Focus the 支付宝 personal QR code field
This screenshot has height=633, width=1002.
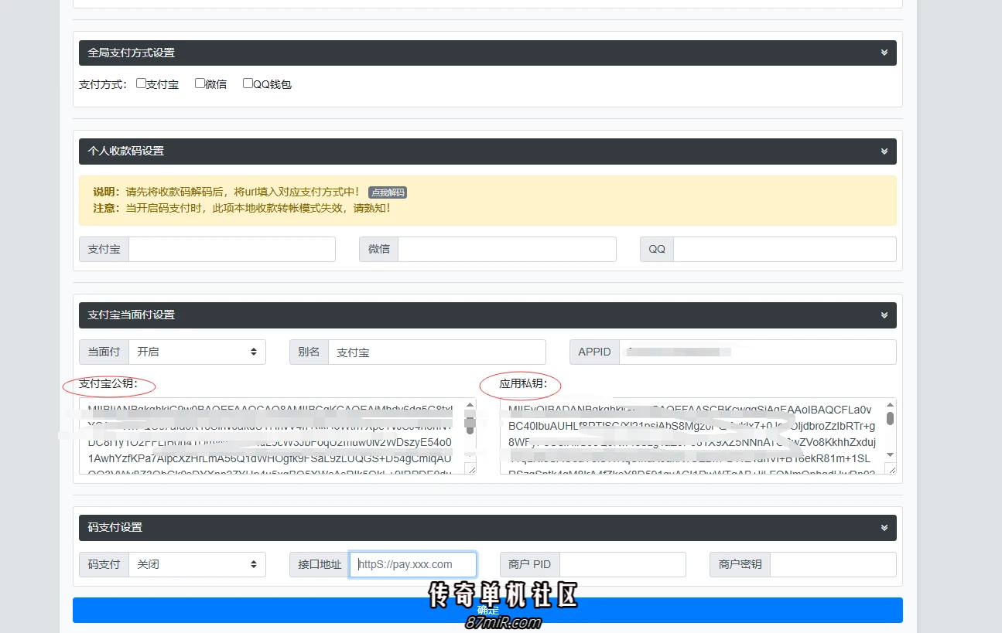[232, 249]
